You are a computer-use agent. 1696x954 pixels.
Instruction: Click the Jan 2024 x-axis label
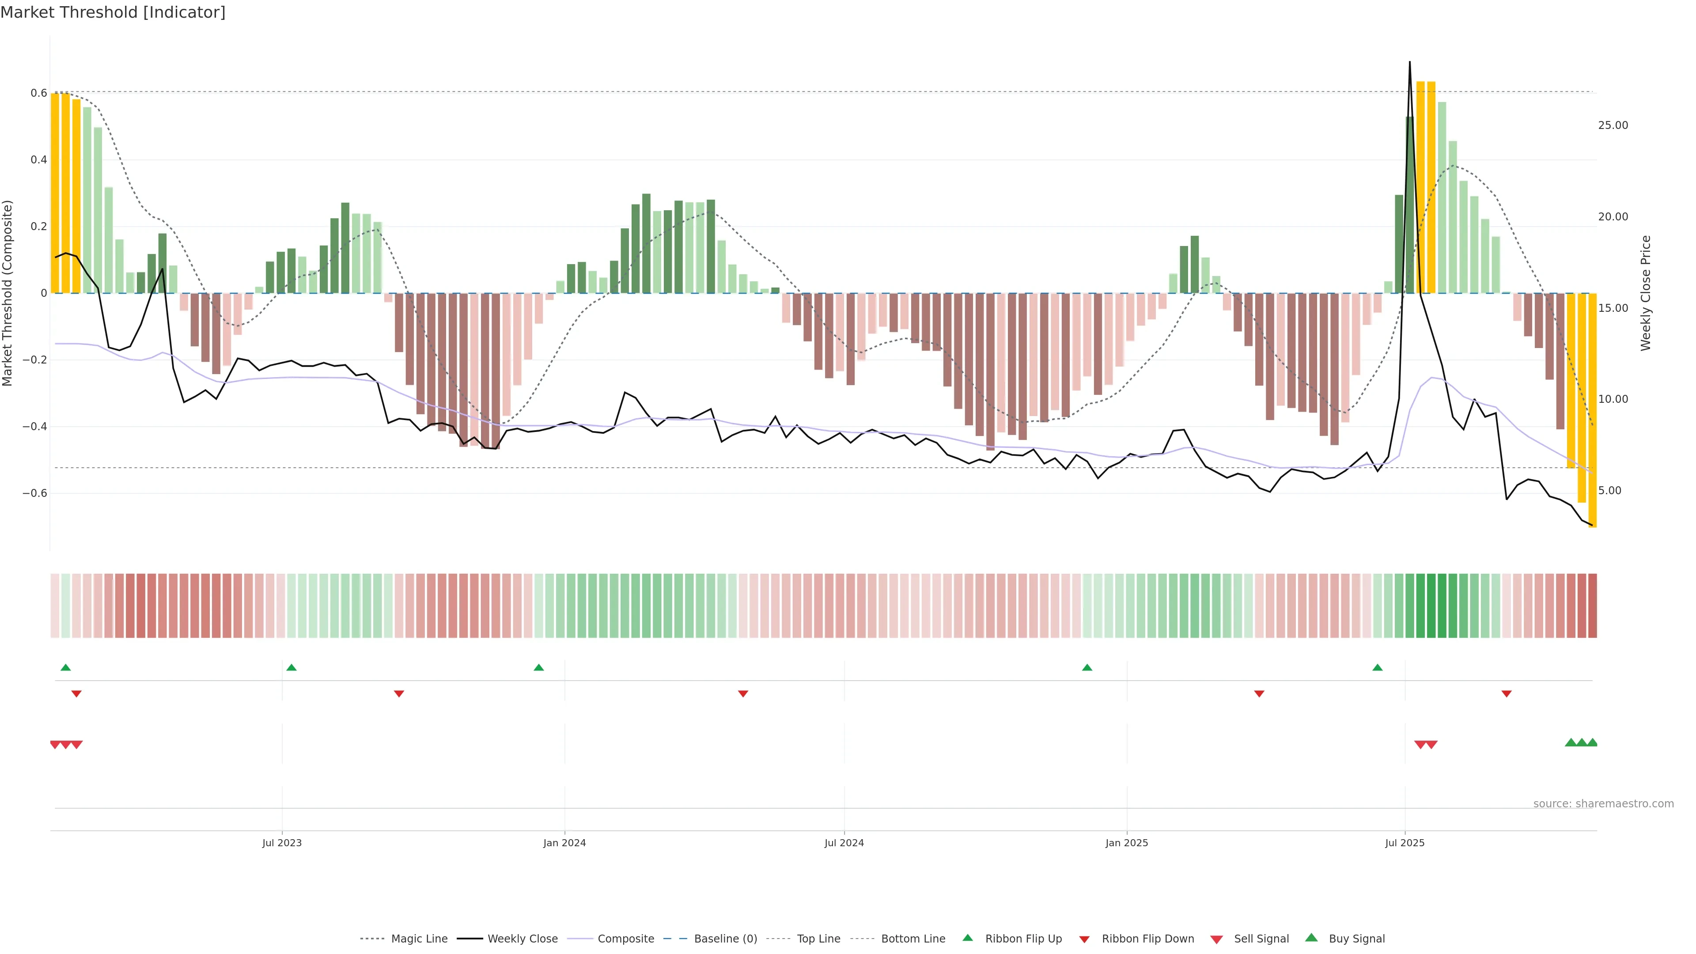pyautogui.click(x=564, y=843)
